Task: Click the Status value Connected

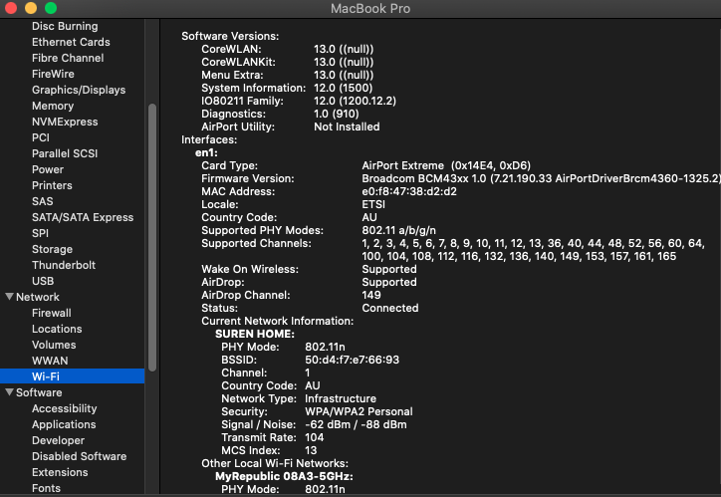Action: click(390, 308)
